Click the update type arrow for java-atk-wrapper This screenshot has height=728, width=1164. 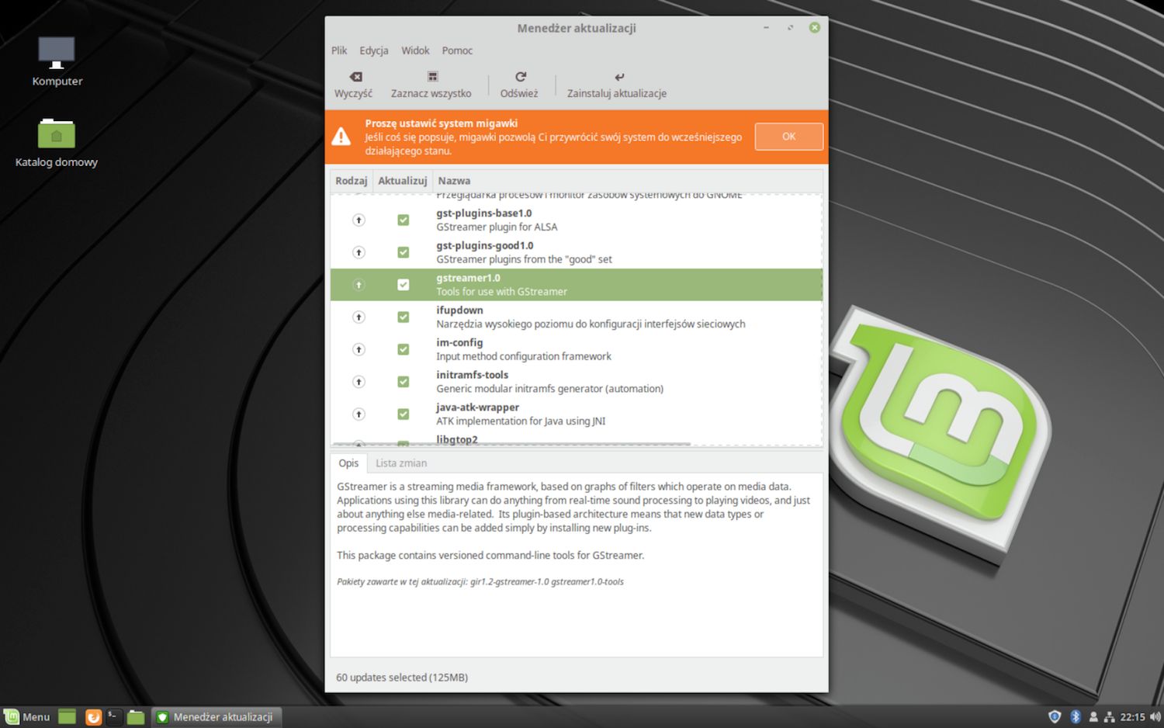tap(359, 414)
